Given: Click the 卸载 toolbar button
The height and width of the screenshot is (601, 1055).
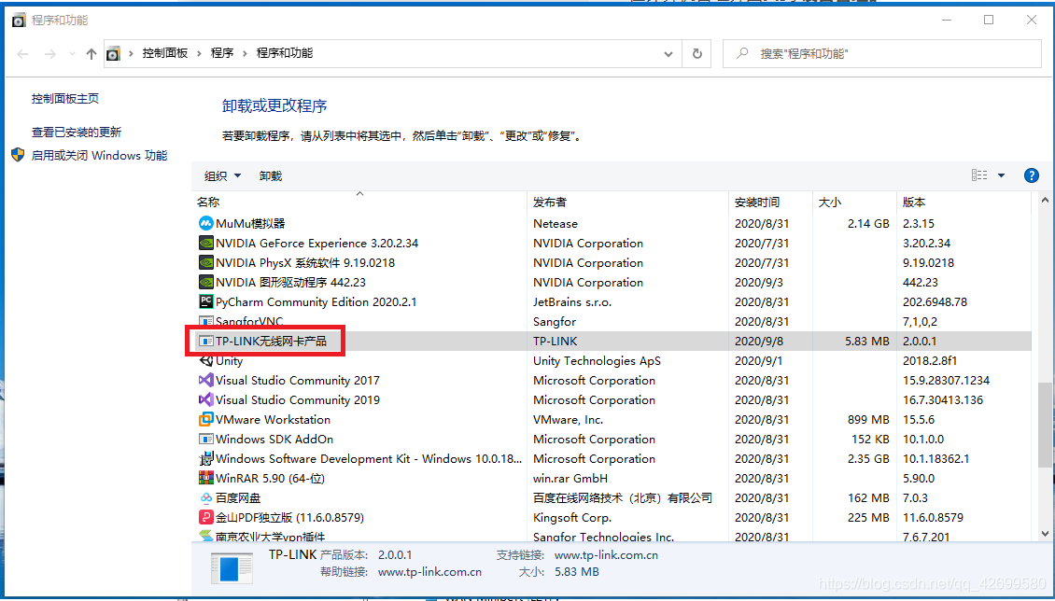Looking at the screenshot, I should 271,175.
